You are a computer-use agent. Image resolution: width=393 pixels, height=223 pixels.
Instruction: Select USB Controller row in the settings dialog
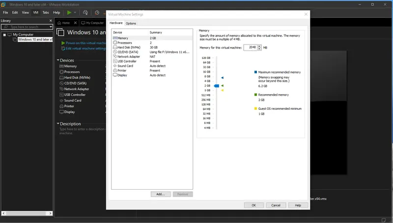[152, 61]
